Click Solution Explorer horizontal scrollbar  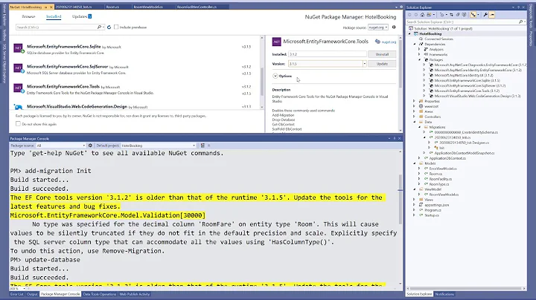coord(466,288)
